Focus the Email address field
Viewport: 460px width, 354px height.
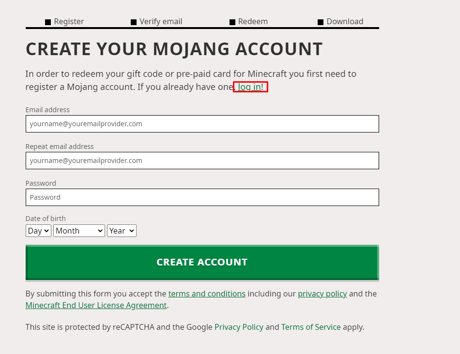click(202, 124)
